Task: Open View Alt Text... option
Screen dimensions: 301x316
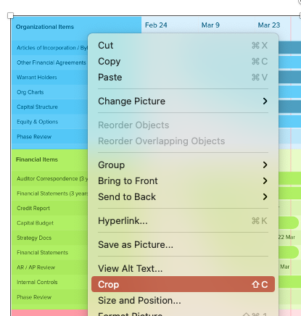Action: [183, 269]
